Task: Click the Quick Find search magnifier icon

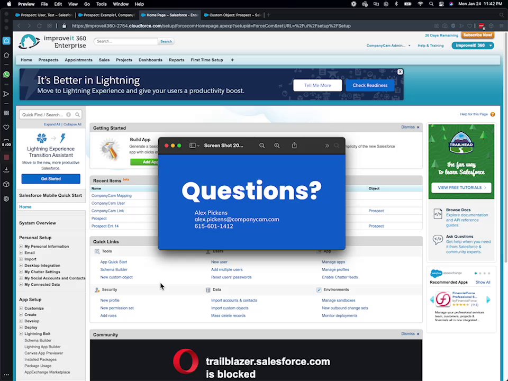Action: (77, 115)
